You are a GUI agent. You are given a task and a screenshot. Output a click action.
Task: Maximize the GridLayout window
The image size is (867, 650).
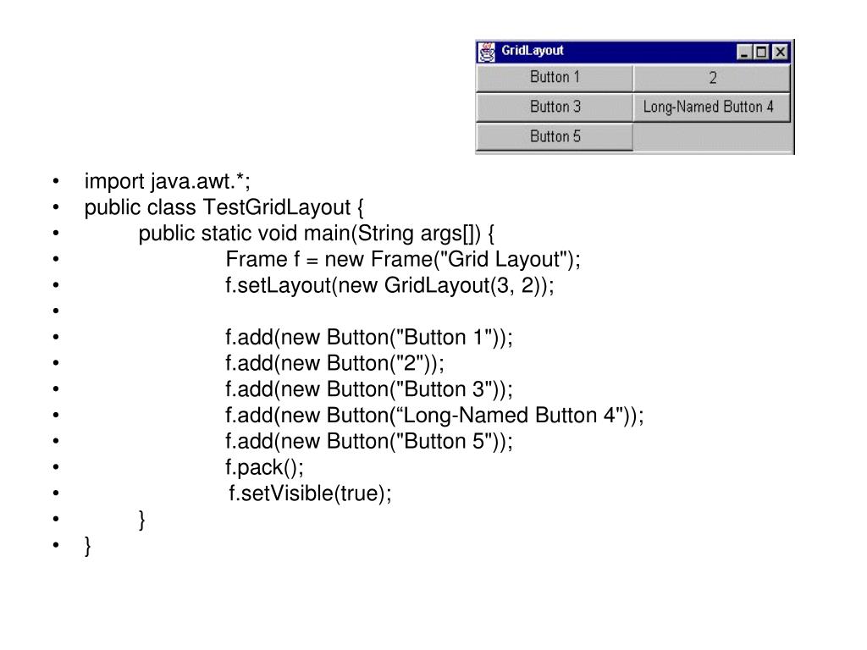[x=761, y=52]
